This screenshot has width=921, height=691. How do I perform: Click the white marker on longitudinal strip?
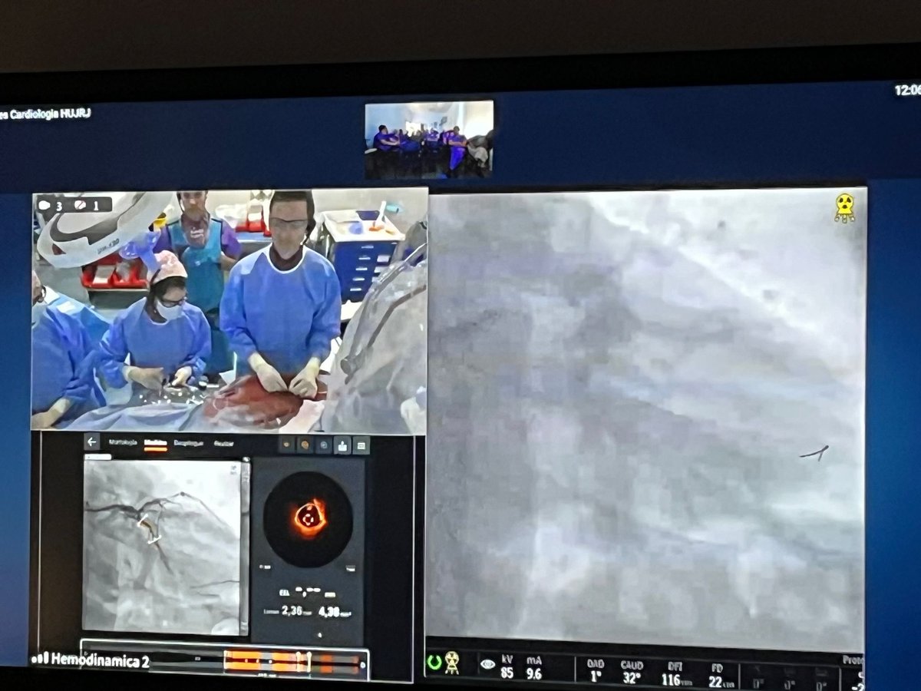point(309,662)
